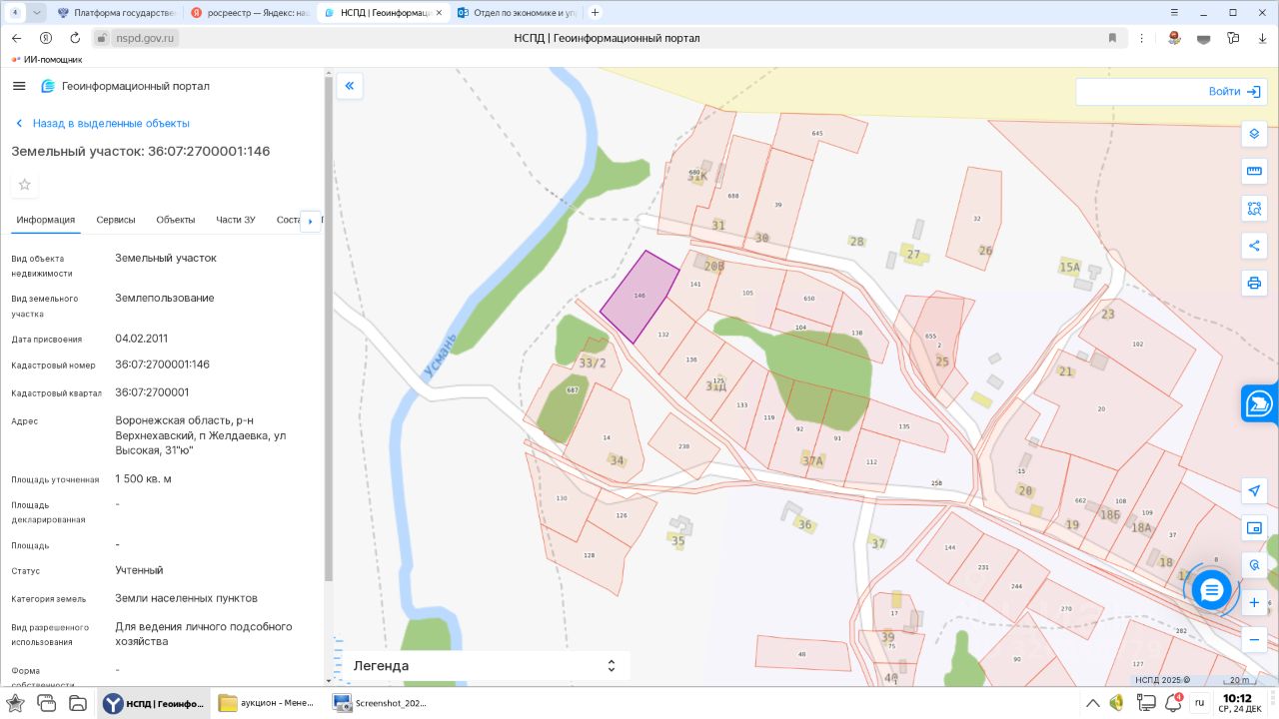
Task: Open the Screenshot window in the taskbar
Action: tap(381, 703)
